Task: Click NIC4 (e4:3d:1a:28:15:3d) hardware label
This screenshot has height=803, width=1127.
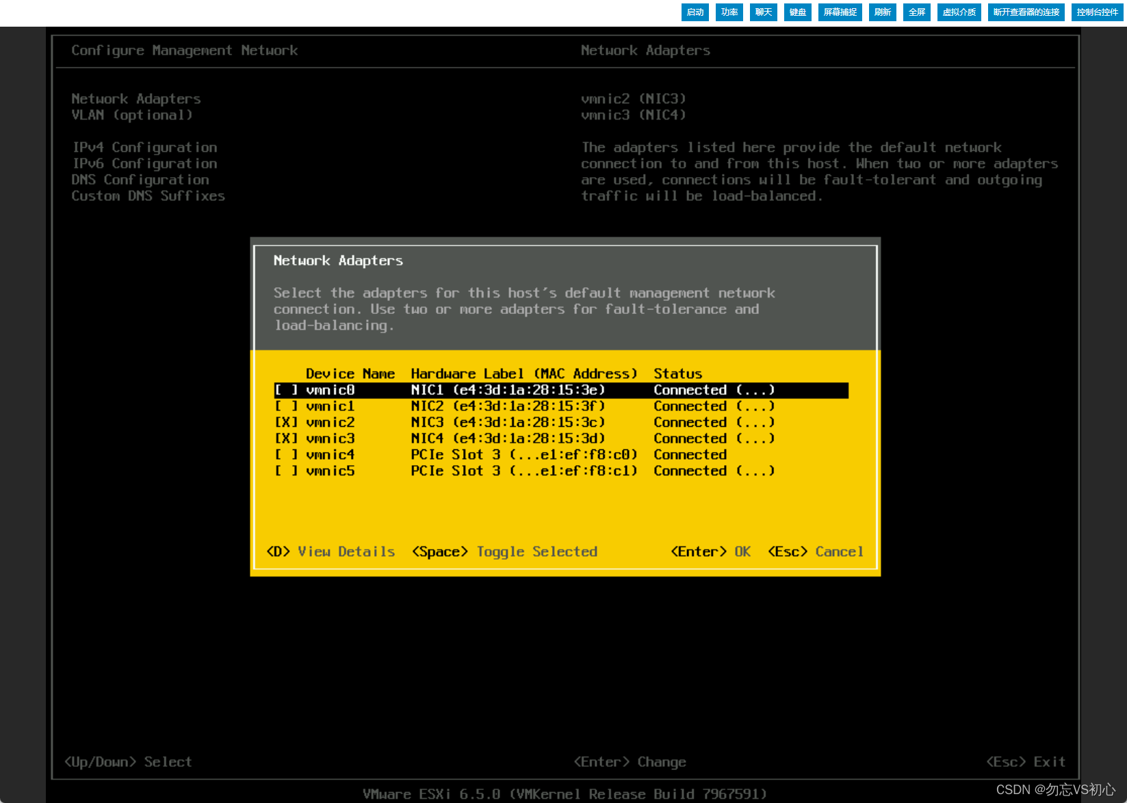Action: tap(508, 438)
